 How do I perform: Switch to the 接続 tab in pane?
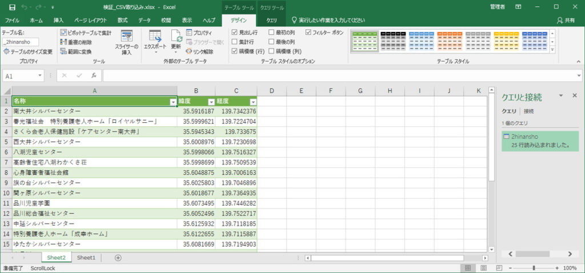coord(528,111)
